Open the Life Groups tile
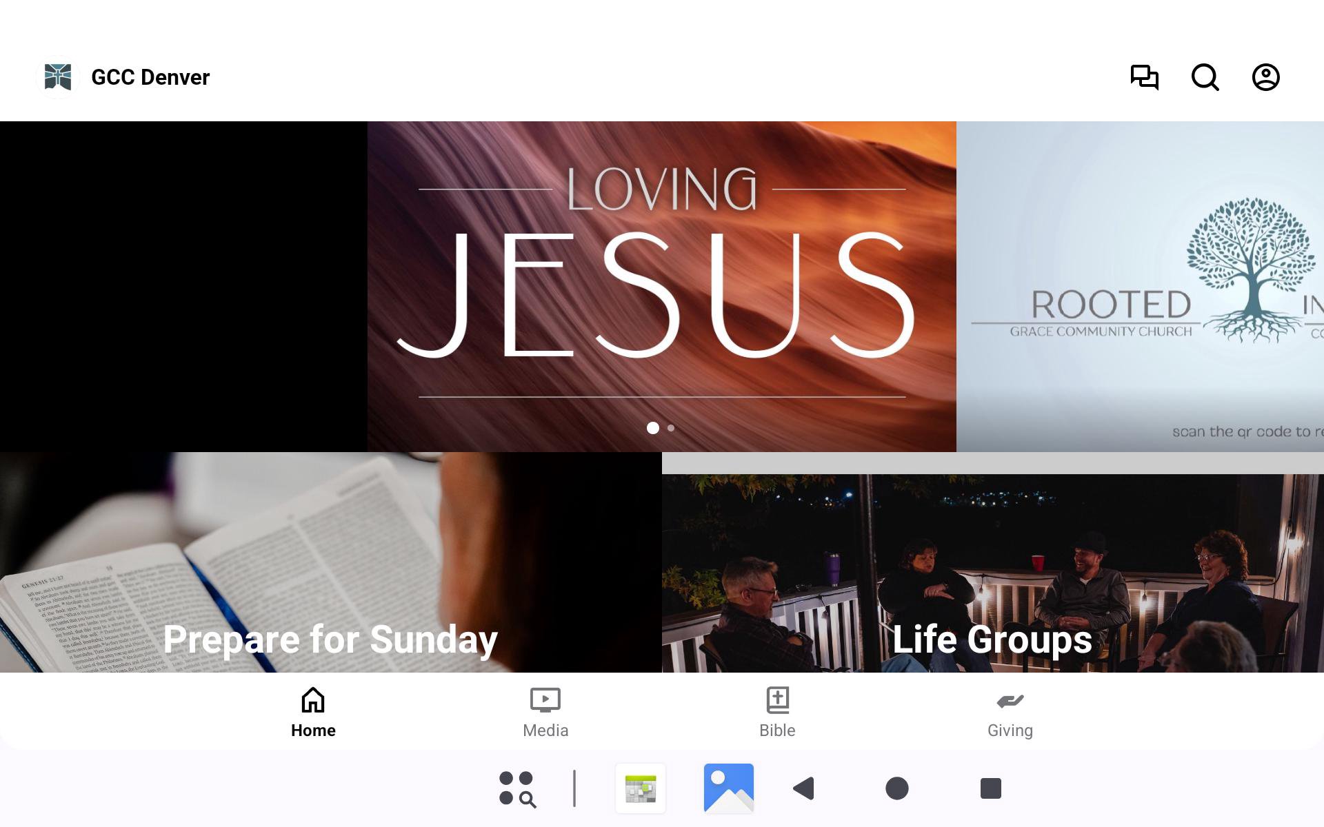The width and height of the screenshot is (1324, 827). [x=992, y=572]
